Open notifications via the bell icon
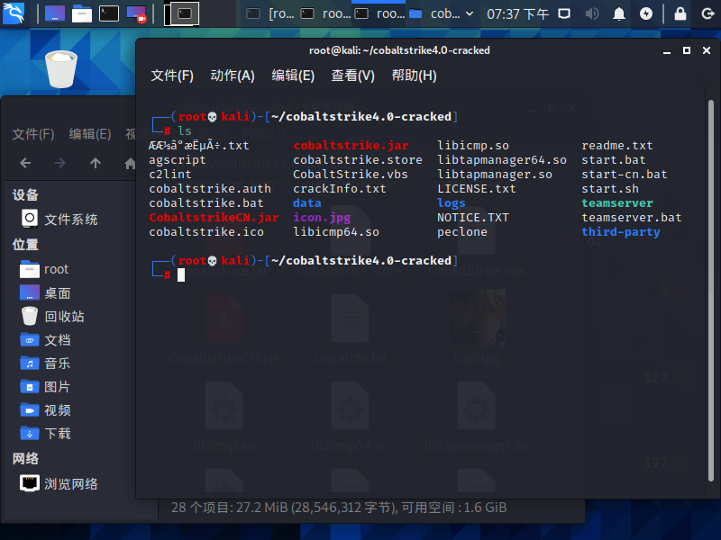The height and width of the screenshot is (540, 721). (x=619, y=13)
